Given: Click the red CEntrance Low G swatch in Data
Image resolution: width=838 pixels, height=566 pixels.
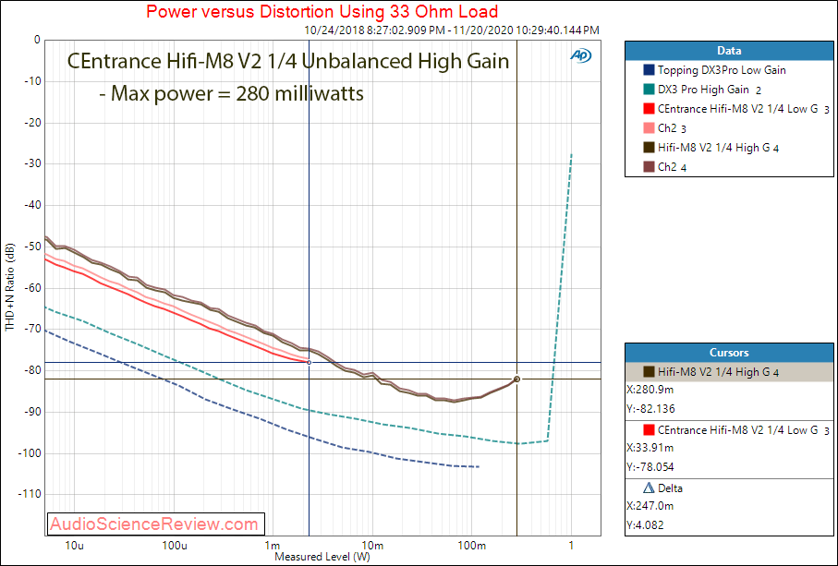Looking at the screenshot, I should pos(649,108).
